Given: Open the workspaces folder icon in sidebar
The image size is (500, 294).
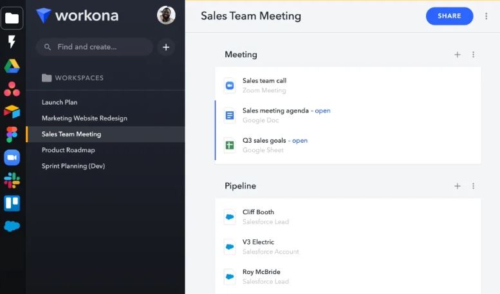Looking at the screenshot, I should pos(12,18).
